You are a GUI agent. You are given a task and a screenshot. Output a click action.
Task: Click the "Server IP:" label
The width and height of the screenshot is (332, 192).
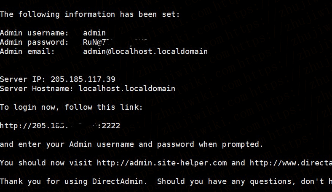tap(23, 79)
